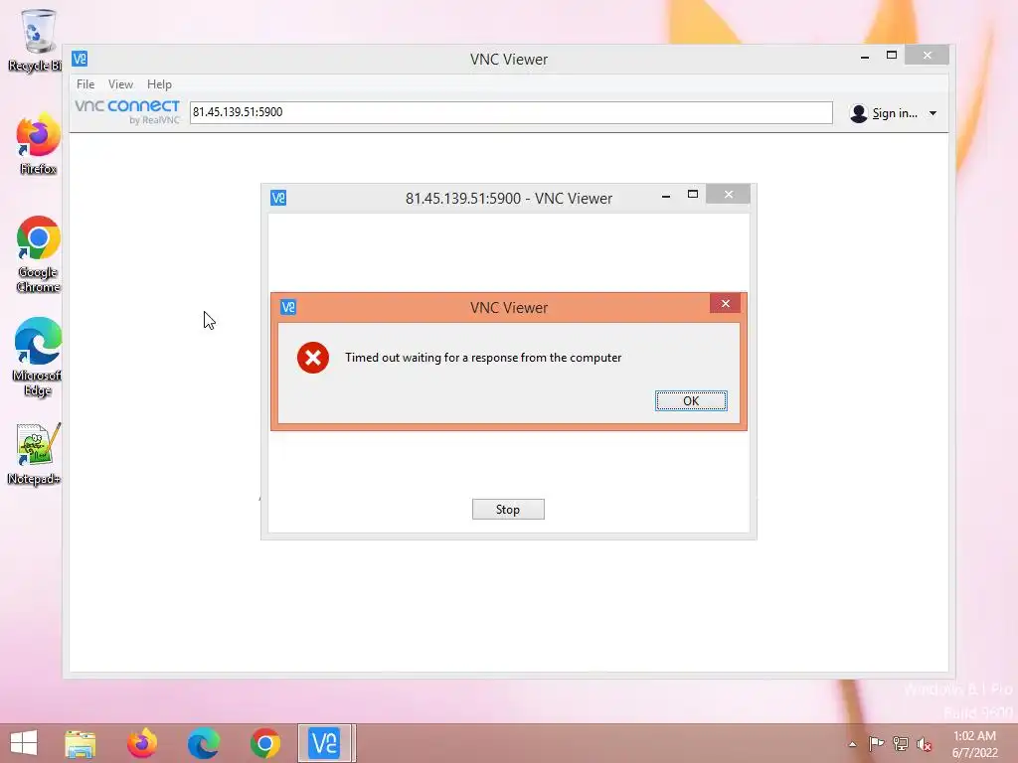
Task: Click the '81.45.139.51:5900 - VNC Viewer' title text
Action: click(x=508, y=199)
